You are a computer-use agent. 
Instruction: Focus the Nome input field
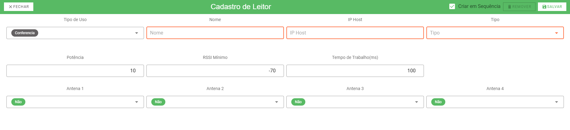pos(215,33)
